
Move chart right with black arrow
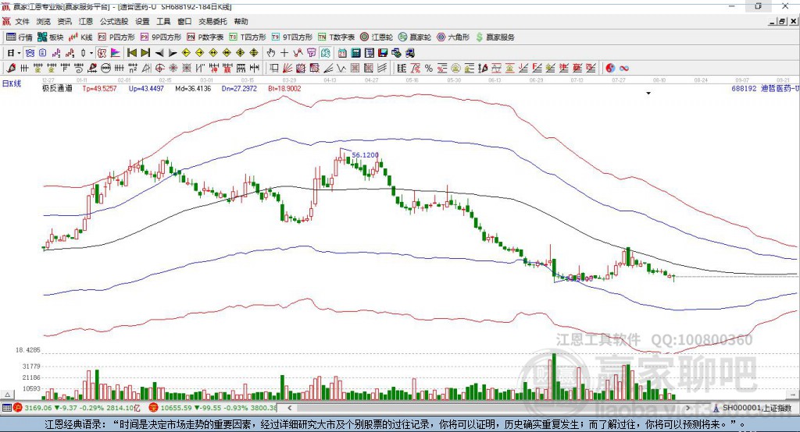pyautogui.click(x=173, y=53)
